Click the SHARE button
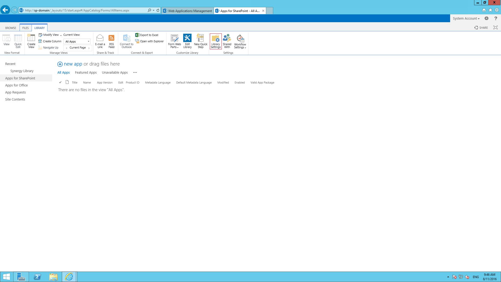501x282 pixels. [481, 28]
